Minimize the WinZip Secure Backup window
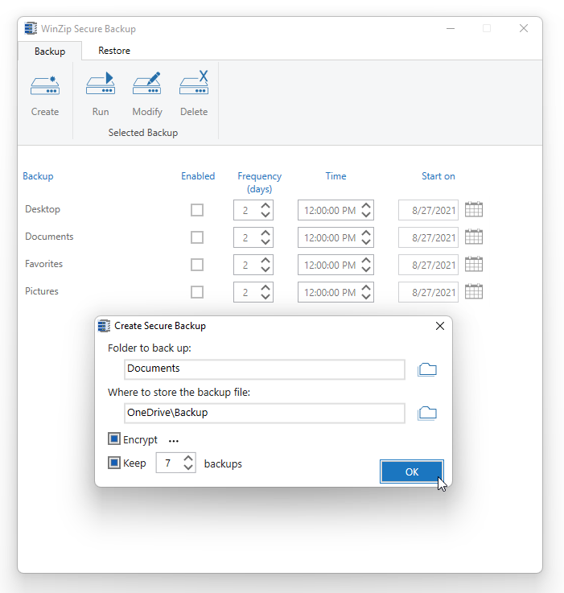The width and height of the screenshot is (564, 593). [x=450, y=28]
